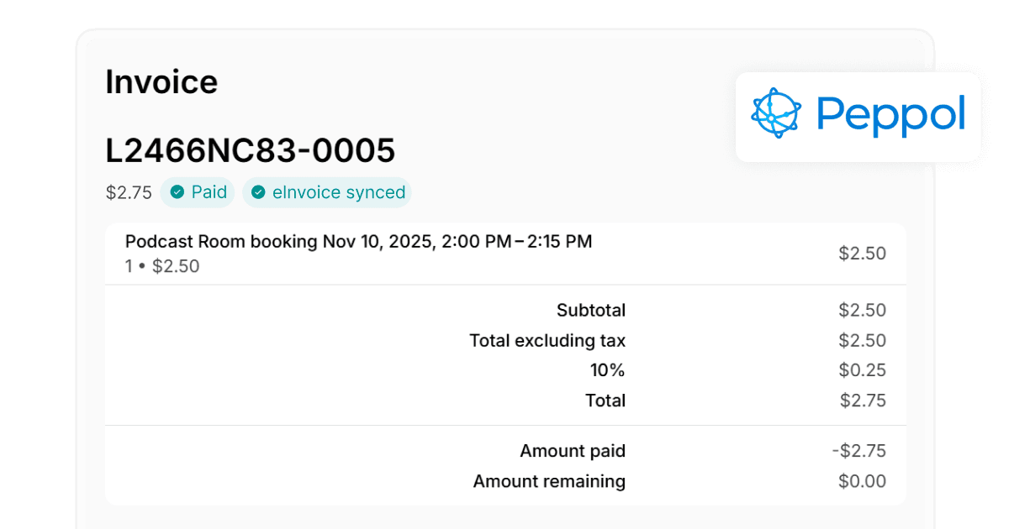Click the Total $2.75 amount

click(864, 401)
